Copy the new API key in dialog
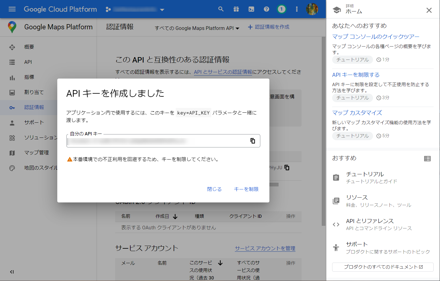440x281 pixels. pos(253,141)
